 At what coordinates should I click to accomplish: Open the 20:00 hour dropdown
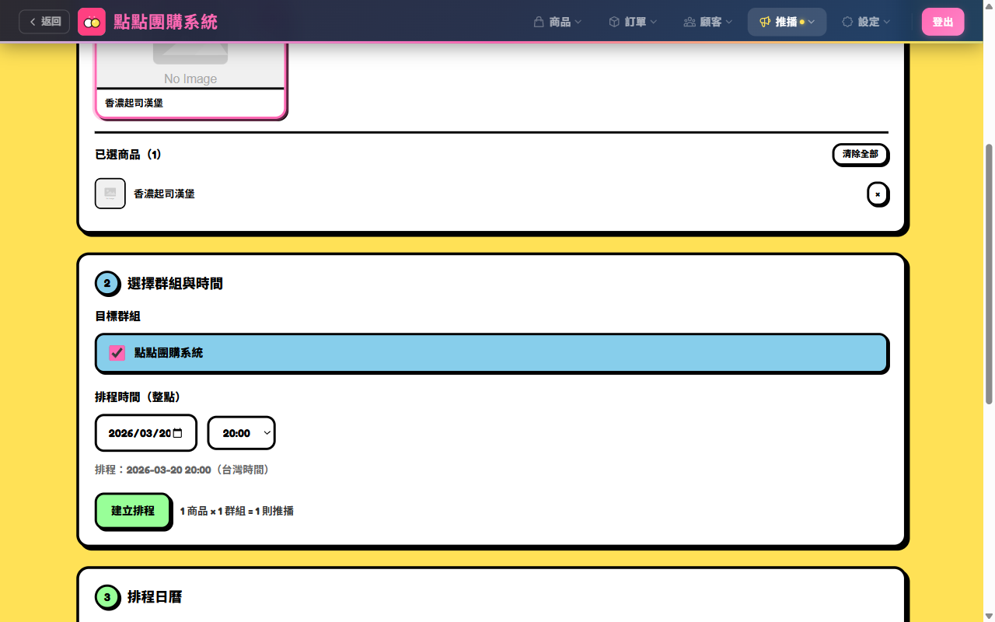pyautogui.click(x=241, y=433)
